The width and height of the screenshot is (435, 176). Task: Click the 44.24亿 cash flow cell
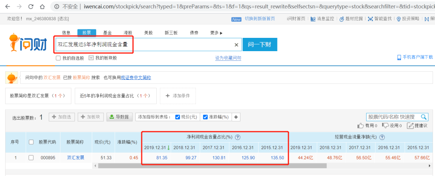pyautogui.click(x=305, y=158)
